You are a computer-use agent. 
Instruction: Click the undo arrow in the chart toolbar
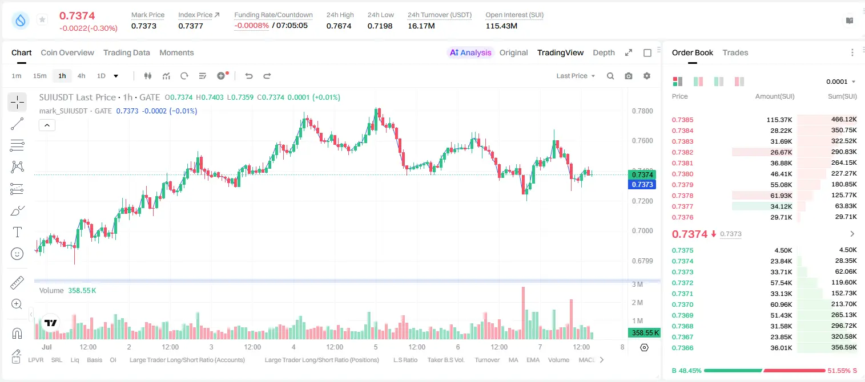(248, 76)
